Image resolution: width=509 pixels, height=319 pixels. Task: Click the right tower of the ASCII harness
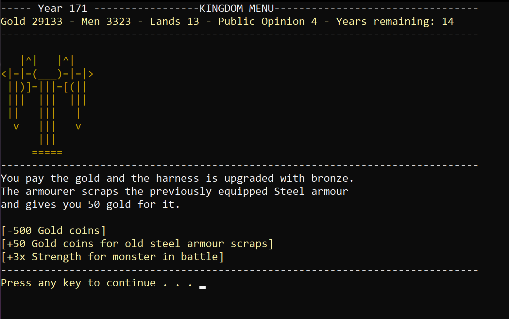[66, 61]
